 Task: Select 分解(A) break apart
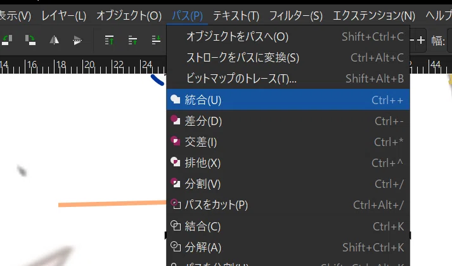pos(288,247)
